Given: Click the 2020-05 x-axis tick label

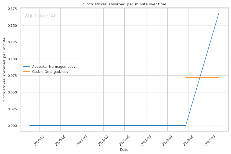Looking at the screenshot, I should 60,141.
